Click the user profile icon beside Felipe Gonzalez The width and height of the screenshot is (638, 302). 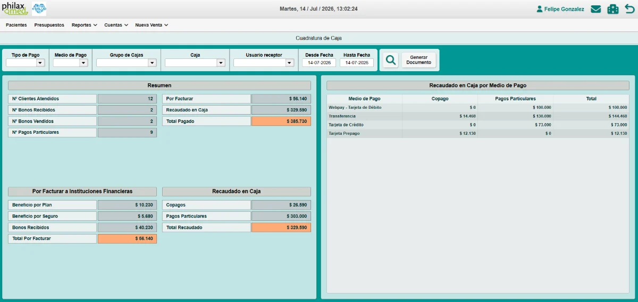click(x=540, y=9)
